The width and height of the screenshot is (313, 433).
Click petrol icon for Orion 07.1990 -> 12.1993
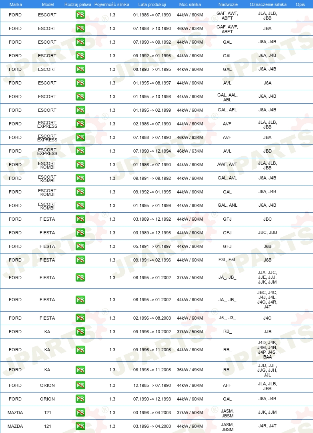coord(80,399)
